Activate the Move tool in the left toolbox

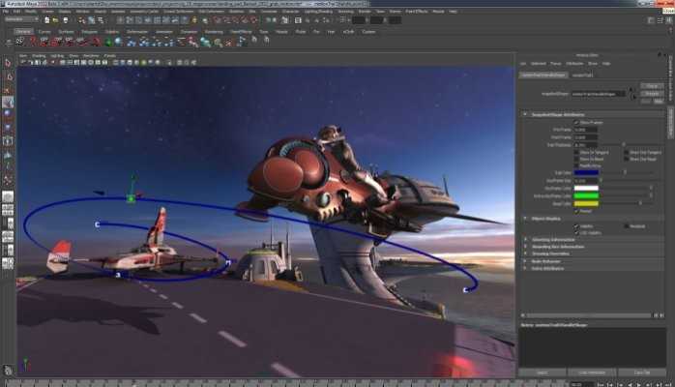[8, 102]
